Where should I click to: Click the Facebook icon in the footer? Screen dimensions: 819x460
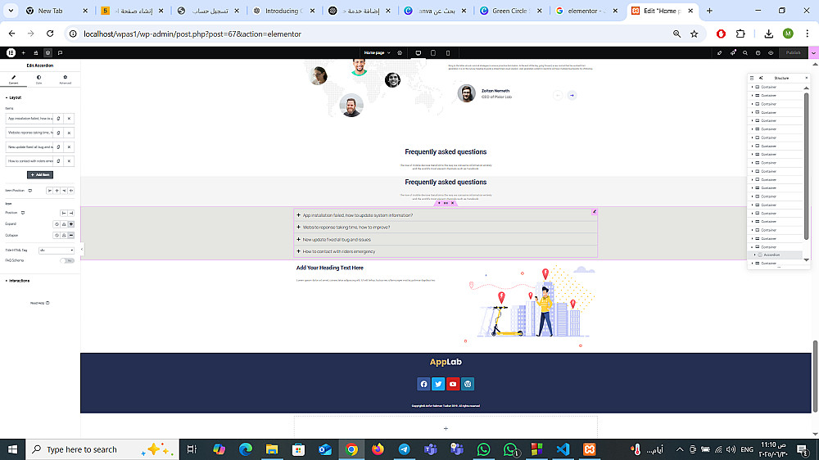click(x=423, y=385)
